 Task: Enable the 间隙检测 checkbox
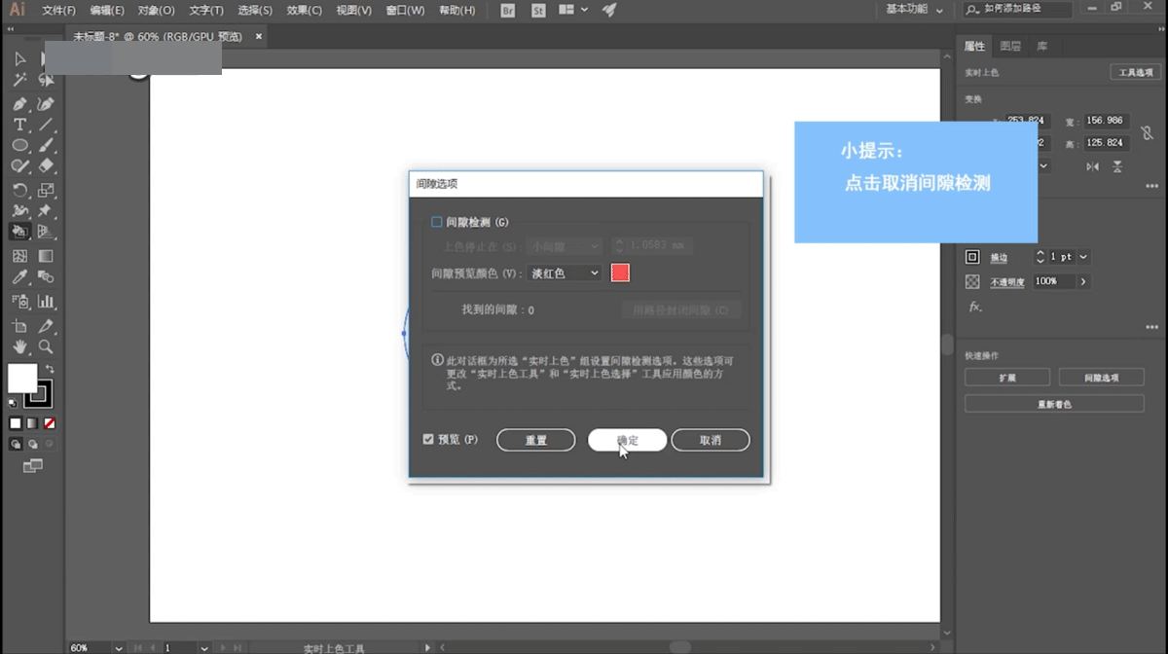pyautogui.click(x=435, y=221)
